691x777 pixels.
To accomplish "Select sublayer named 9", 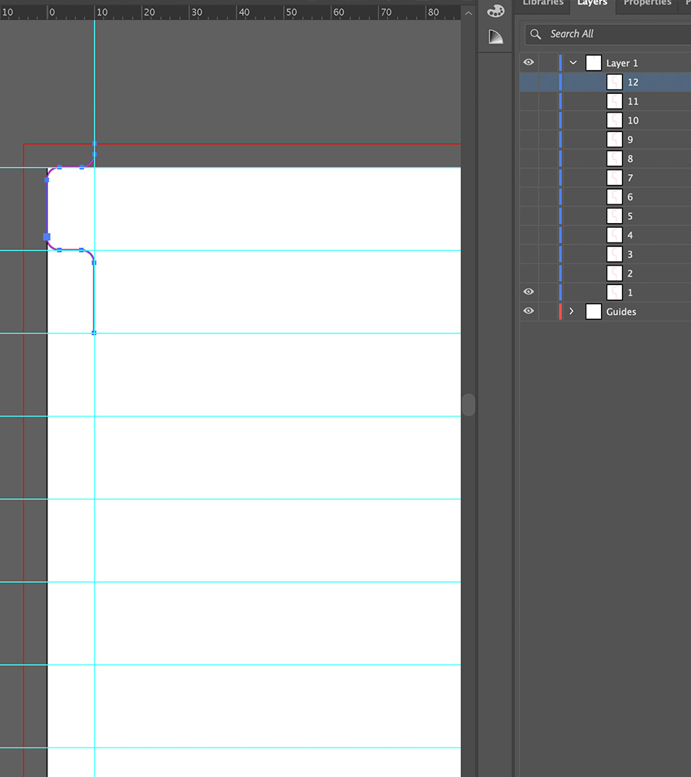I will pos(630,140).
